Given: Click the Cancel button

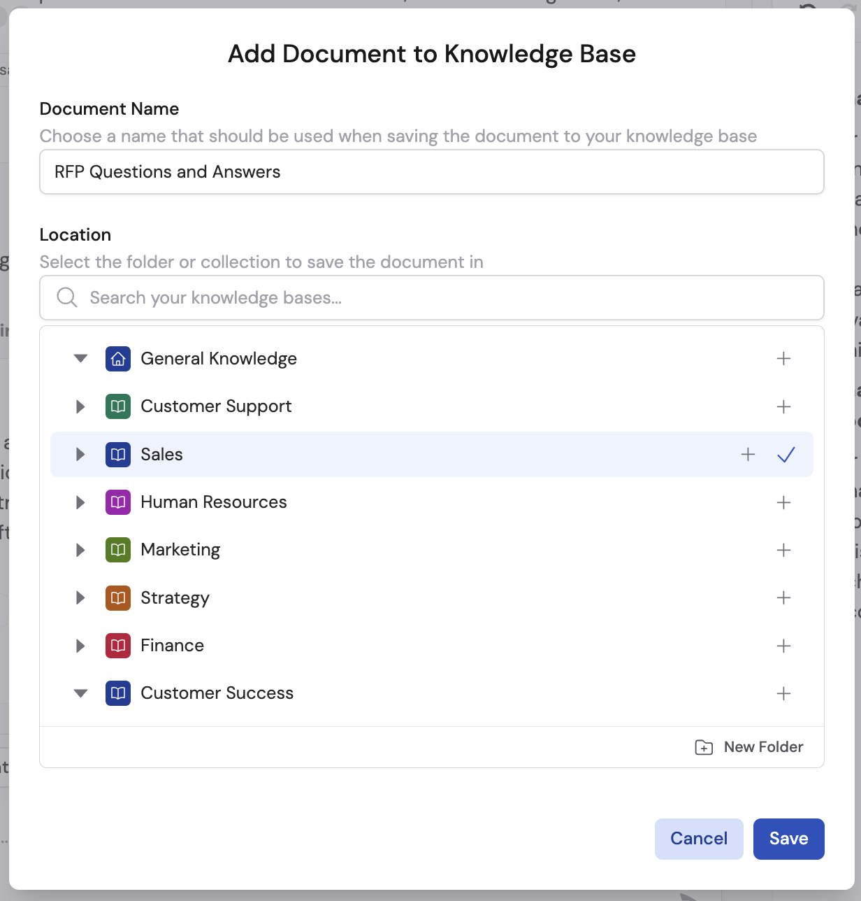Looking at the screenshot, I should pos(698,839).
